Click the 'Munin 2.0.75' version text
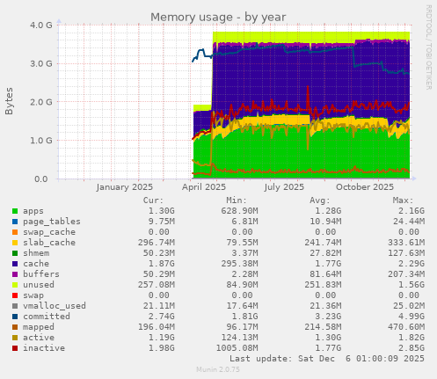Image resolution: width=437 pixels, height=379 pixels. pos(218,369)
